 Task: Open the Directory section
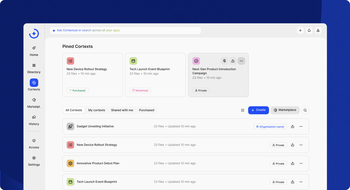(34, 68)
